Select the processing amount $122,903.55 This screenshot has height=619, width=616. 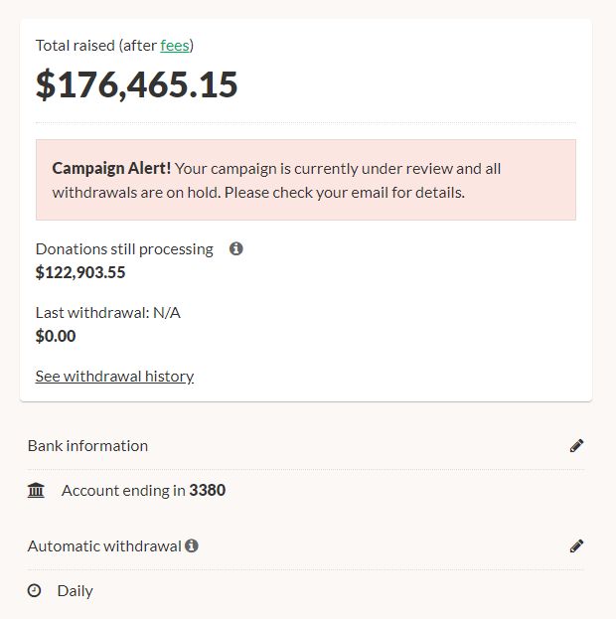click(80, 272)
